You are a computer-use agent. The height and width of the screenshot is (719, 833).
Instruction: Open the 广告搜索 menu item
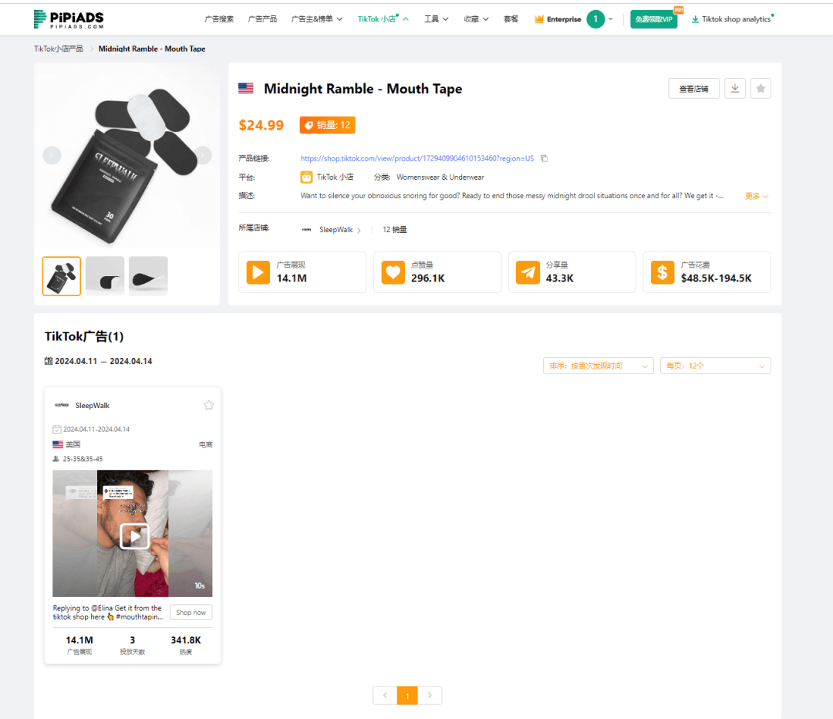[x=219, y=19]
